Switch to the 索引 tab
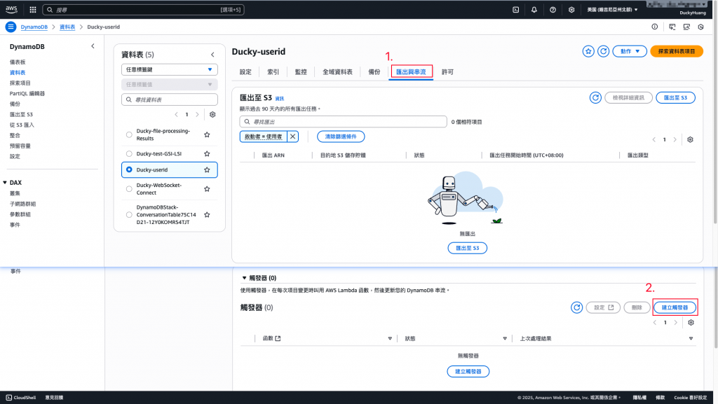718x404 pixels. (273, 71)
